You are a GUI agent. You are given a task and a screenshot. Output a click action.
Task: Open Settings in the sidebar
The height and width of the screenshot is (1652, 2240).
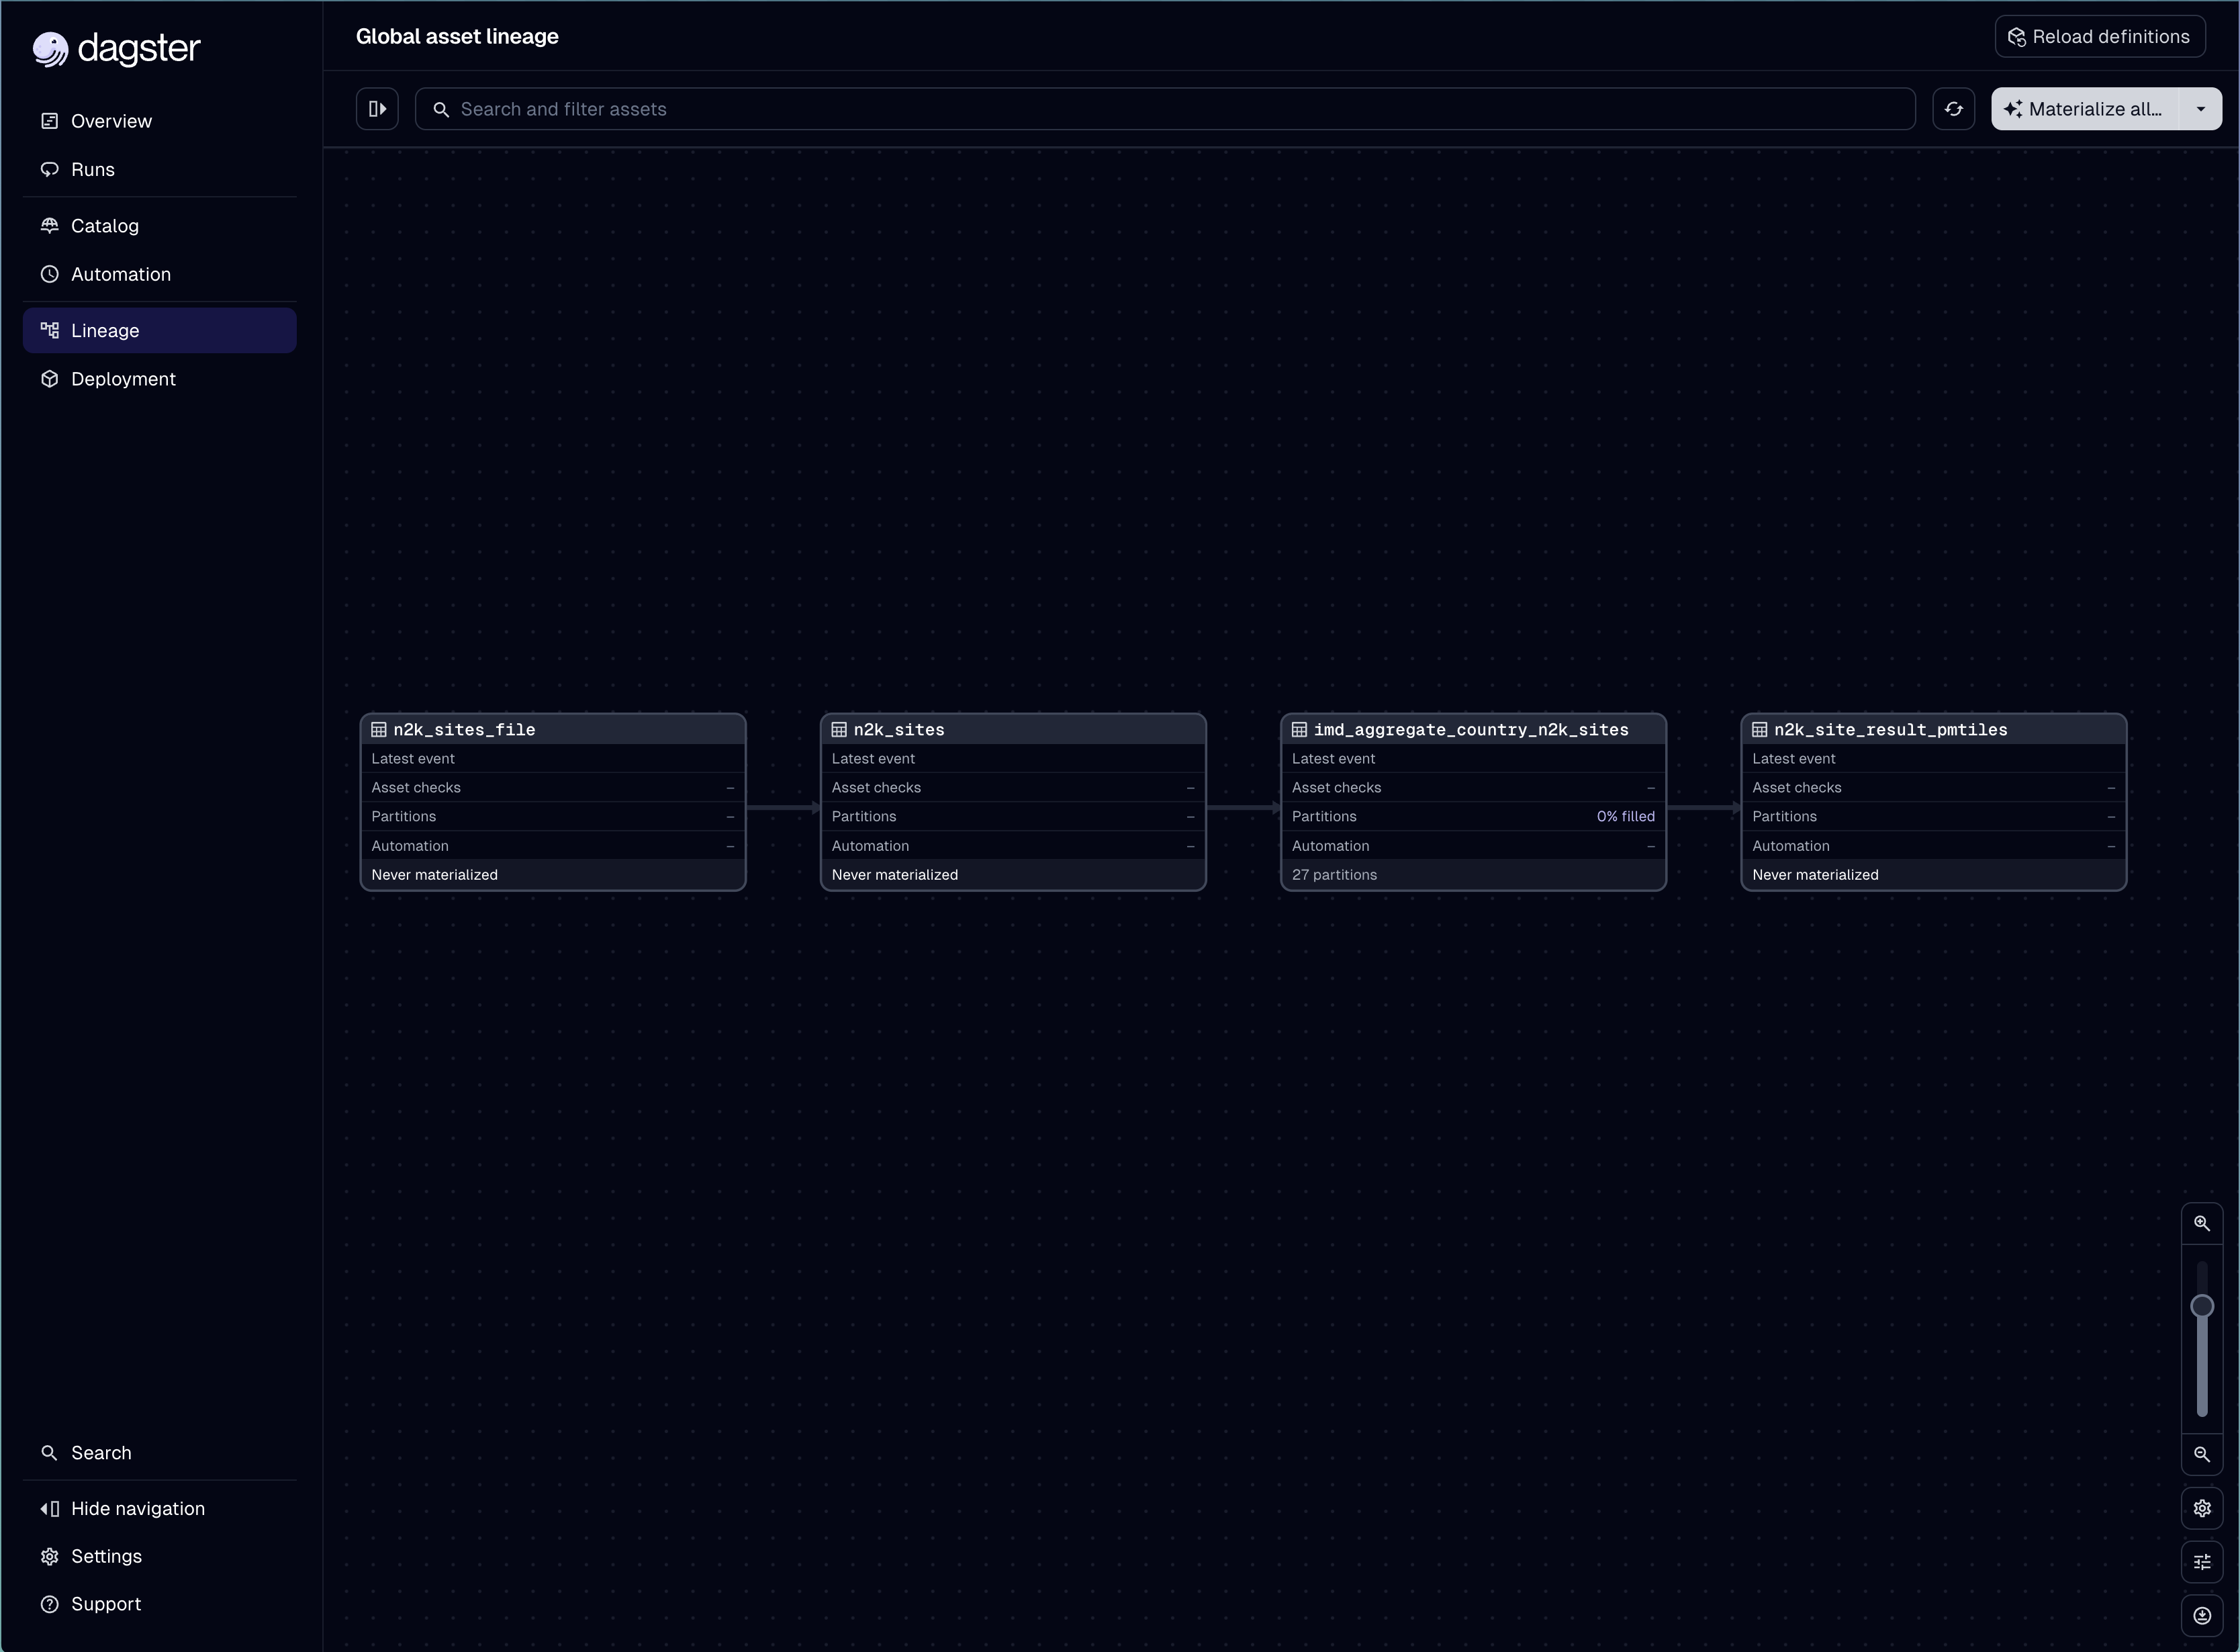160,1556
